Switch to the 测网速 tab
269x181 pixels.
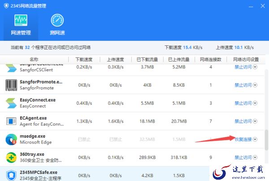click(x=57, y=25)
